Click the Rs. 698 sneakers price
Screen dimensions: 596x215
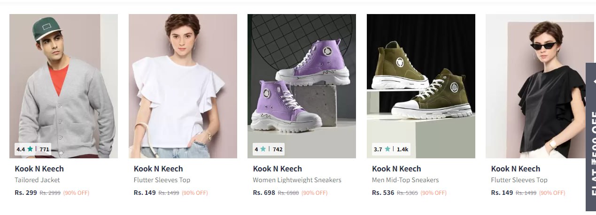point(264,193)
